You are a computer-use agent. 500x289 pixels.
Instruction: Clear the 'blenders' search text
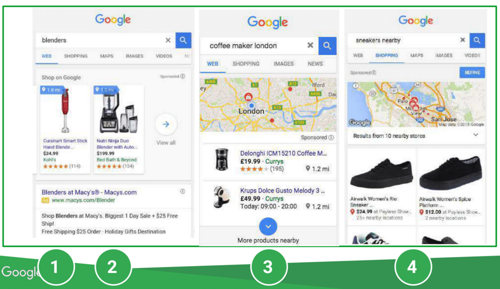[x=168, y=40]
